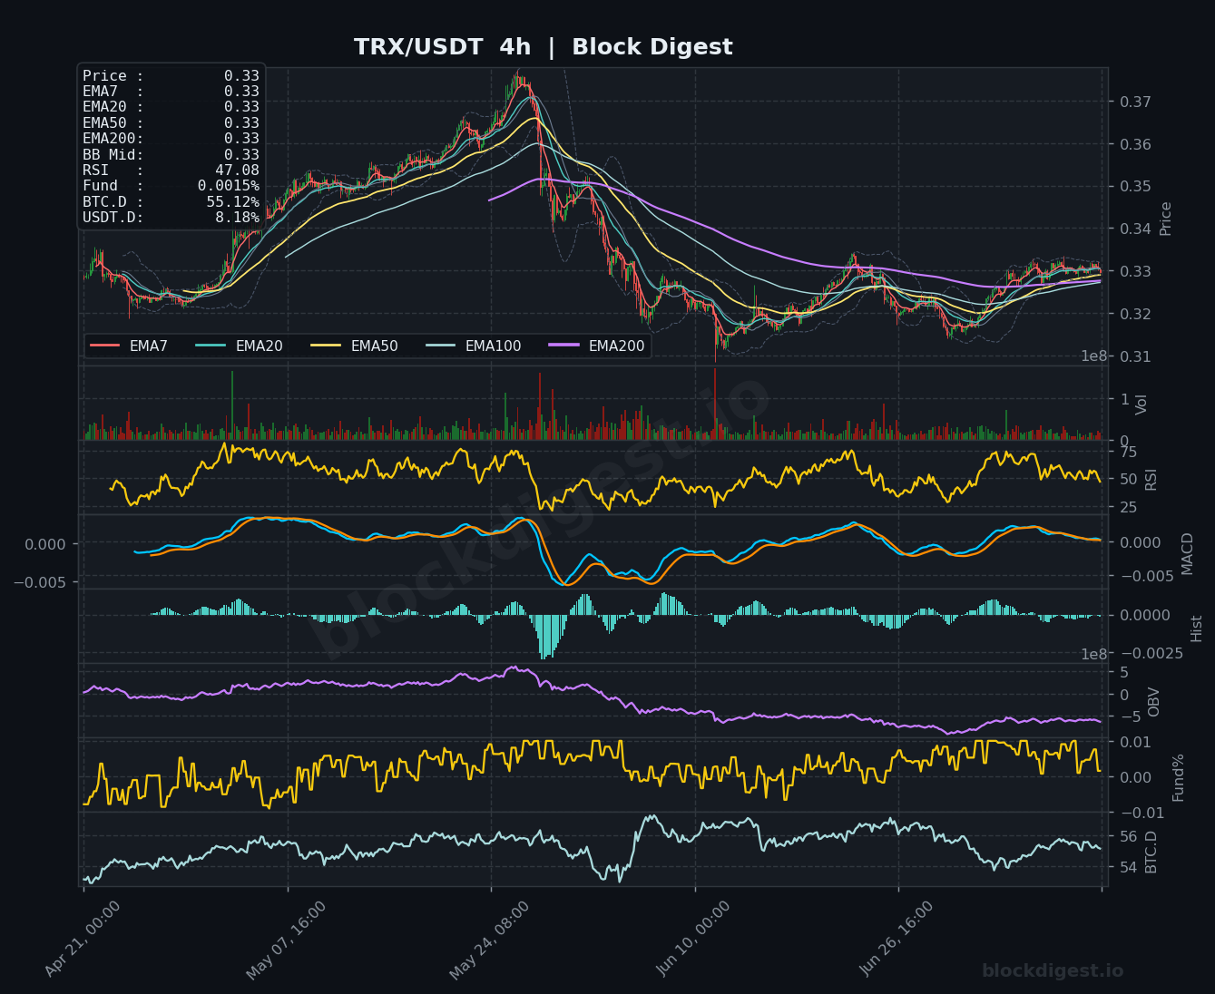This screenshot has height=994, width=1215.
Task: Select the 'Price : 0.33' row in info box
Action: point(171,76)
